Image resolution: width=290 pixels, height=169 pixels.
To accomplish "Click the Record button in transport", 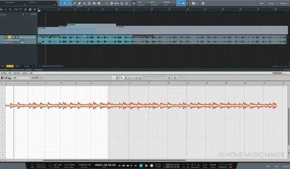I will (152, 166).
